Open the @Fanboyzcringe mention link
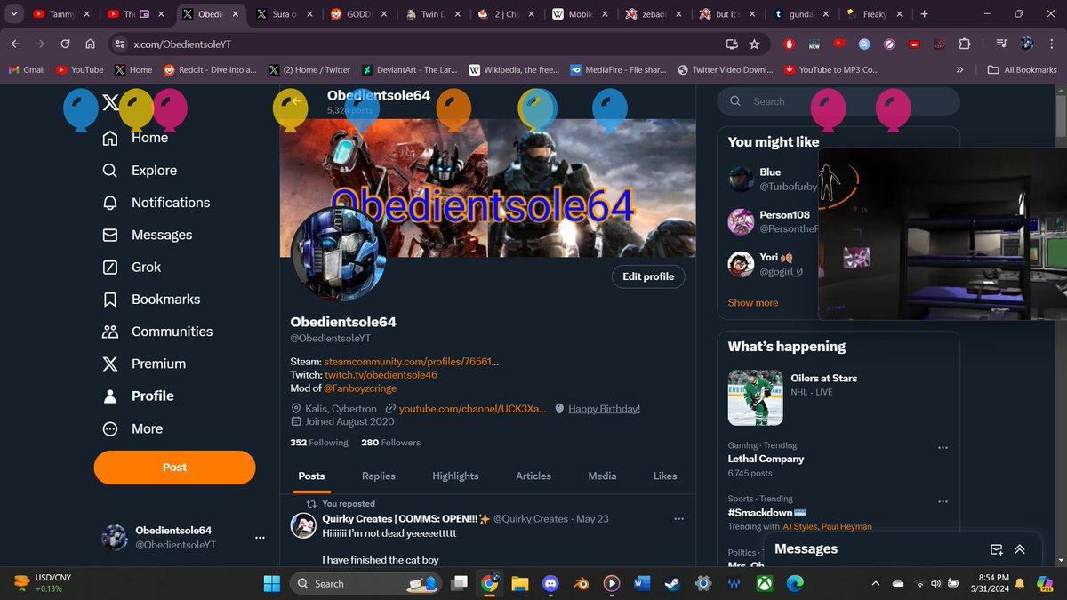The height and width of the screenshot is (600, 1067). (360, 388)
